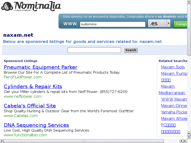Open Maxam Dinner related search

(x=174, y=106)
